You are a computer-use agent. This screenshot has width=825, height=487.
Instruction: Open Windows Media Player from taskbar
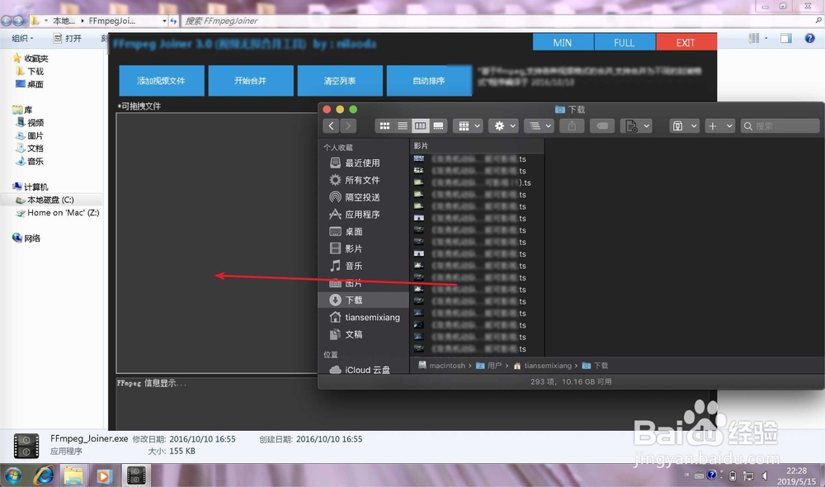(x=104, y=476)
